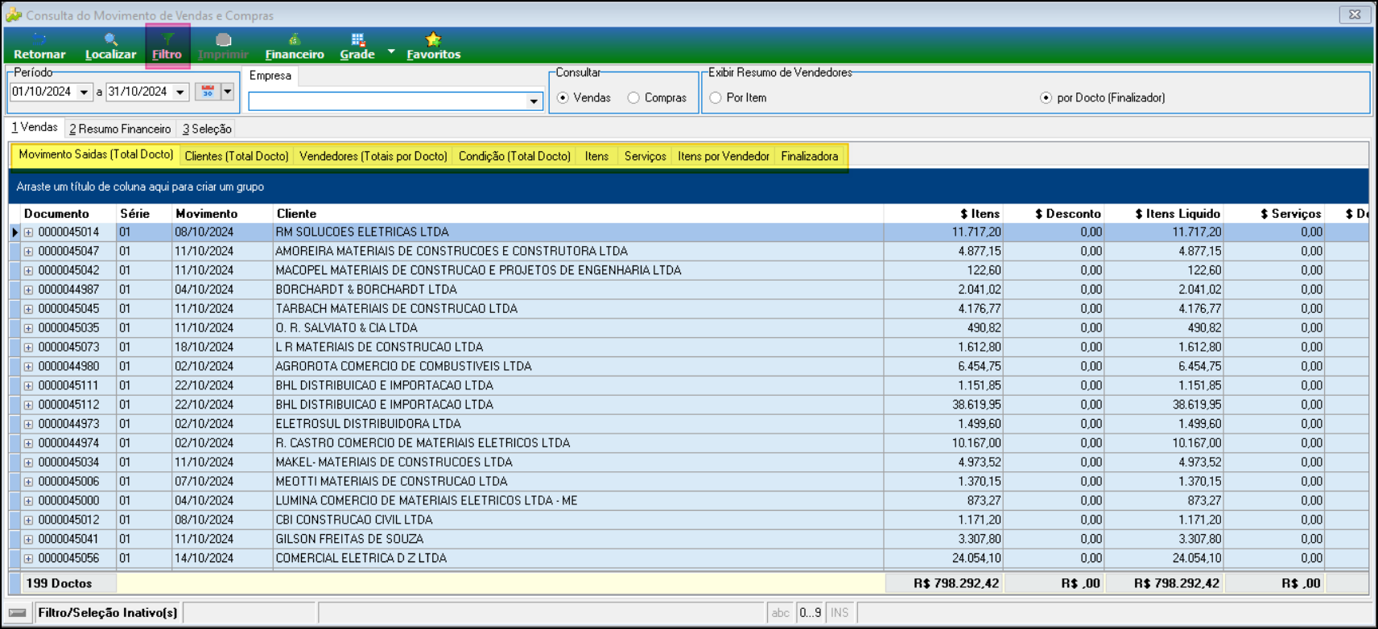The width and height of the screenshot is (1378, 629).
Task: Open the Filtro funnel tool
Action: coord(167,46)
